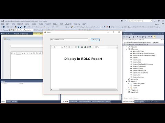Go to first page in report viewer
The image size is (165, 123).
[52, 47]
